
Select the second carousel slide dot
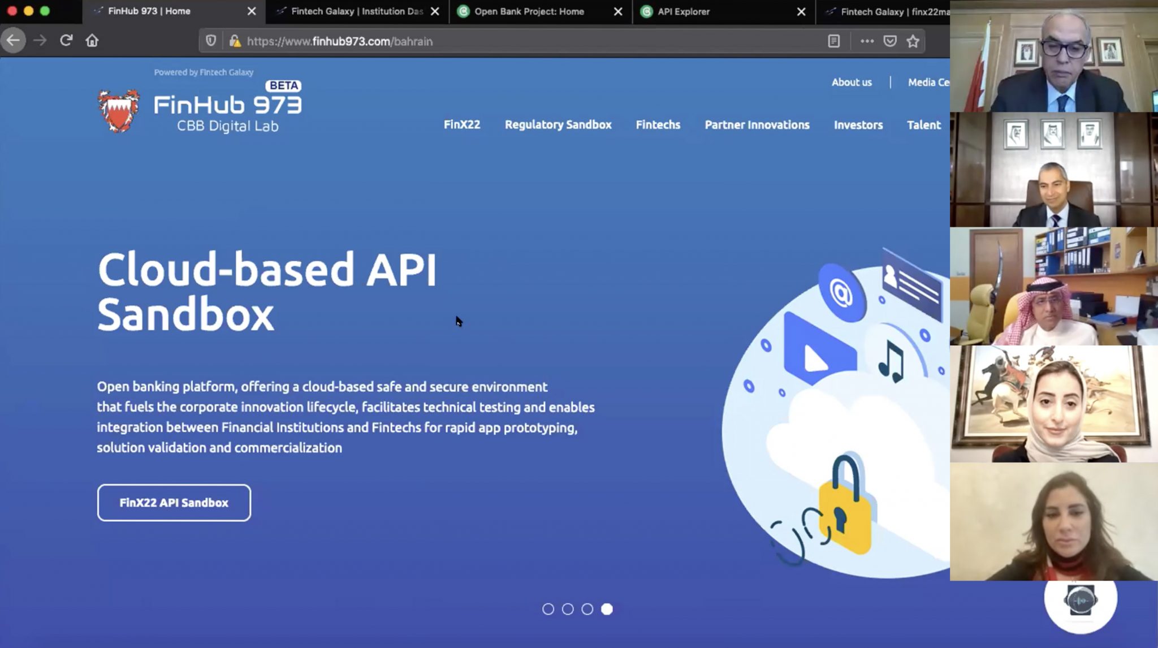[x=568, y=609]
